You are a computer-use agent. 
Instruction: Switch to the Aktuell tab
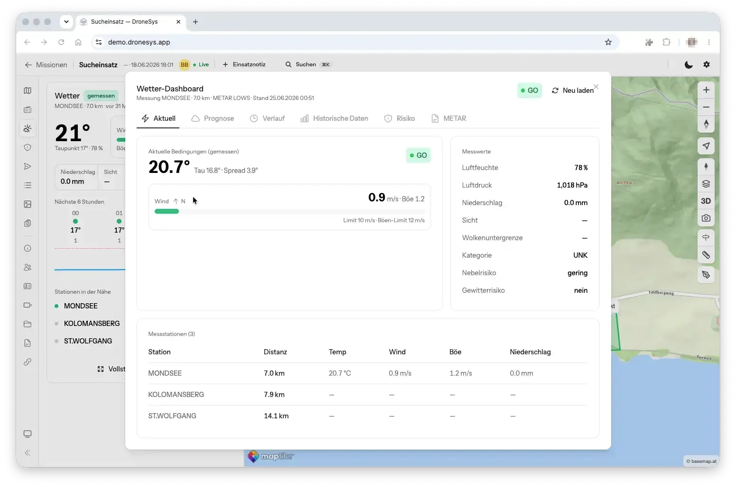[158, 118]
